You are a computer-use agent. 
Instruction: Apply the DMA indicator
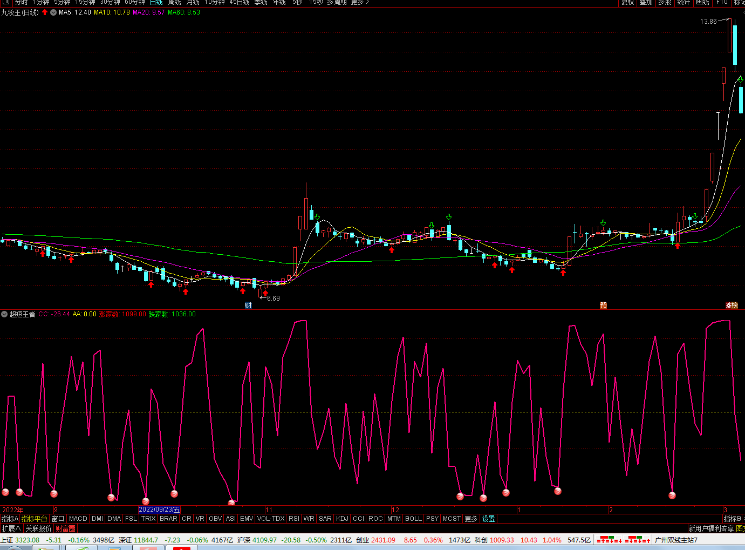[114, 519]
